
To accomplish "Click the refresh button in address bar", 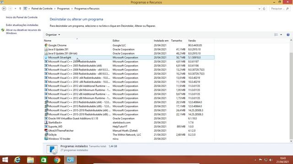I will point(264,9).
